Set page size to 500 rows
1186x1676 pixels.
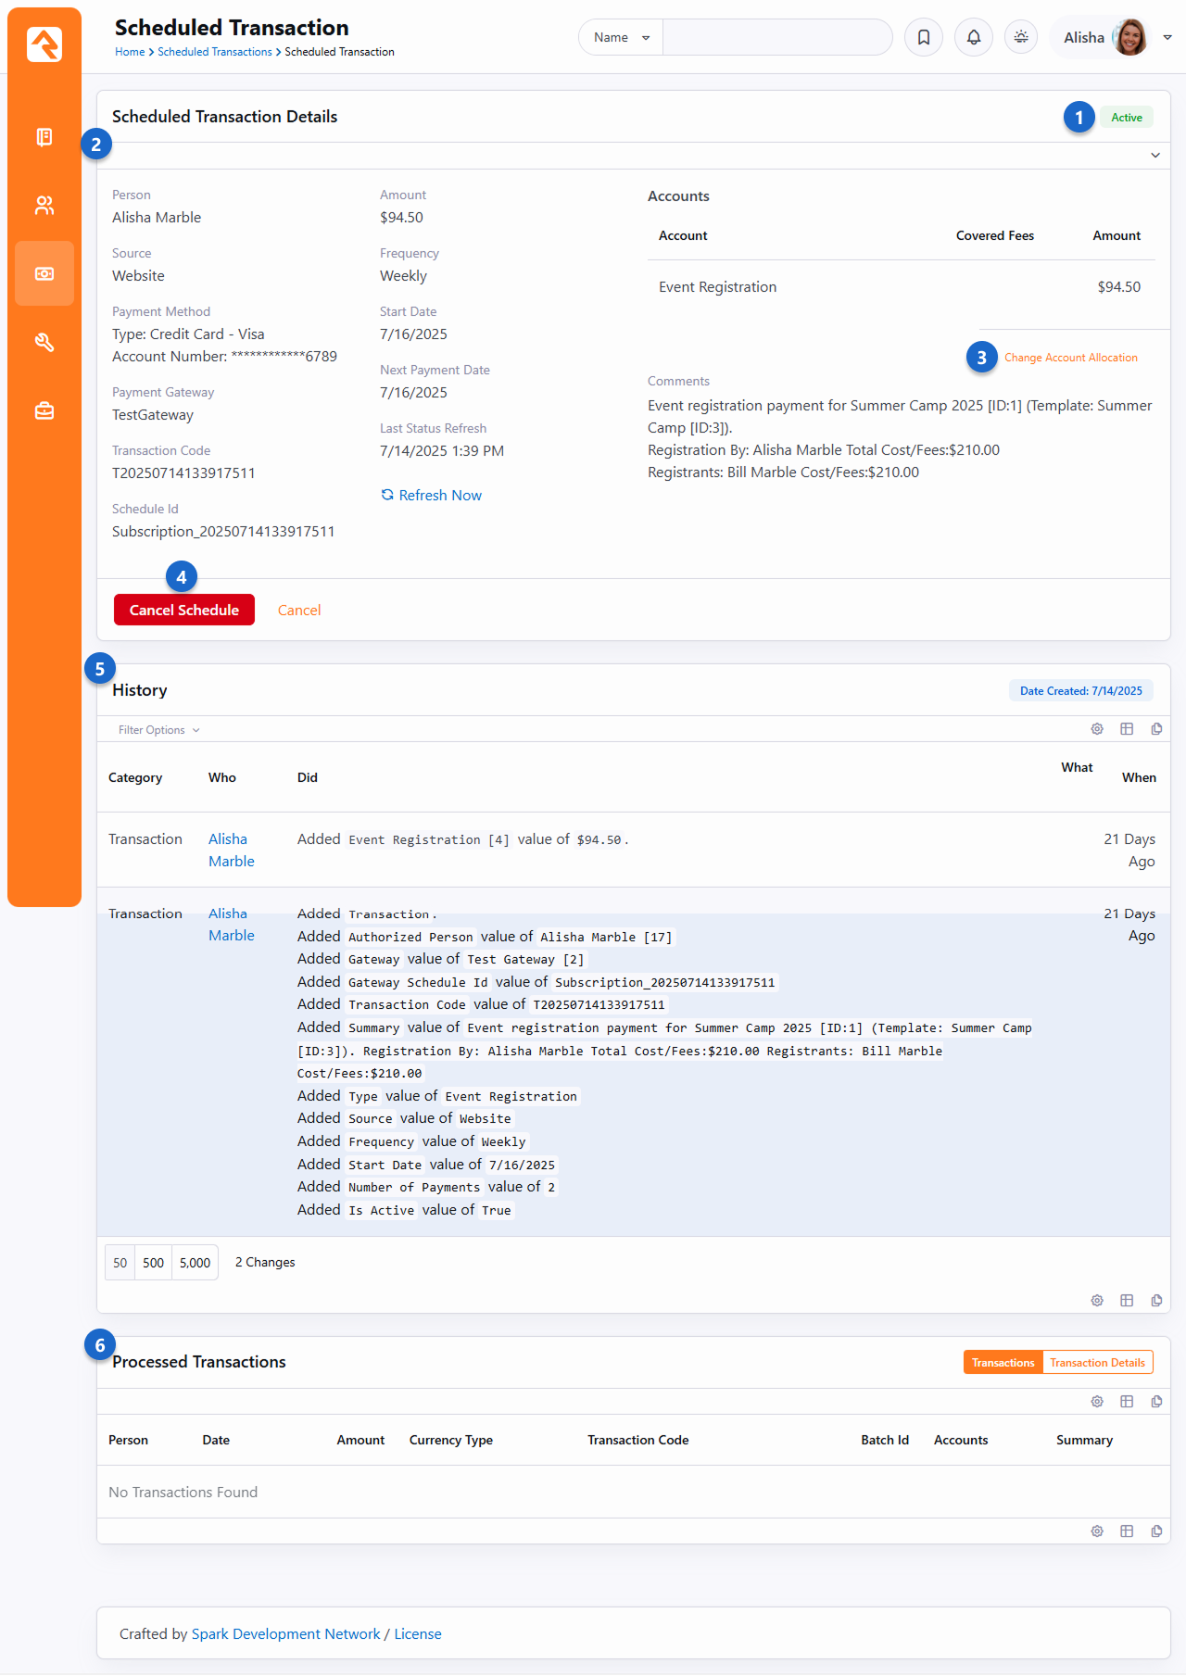[153, 1263]
